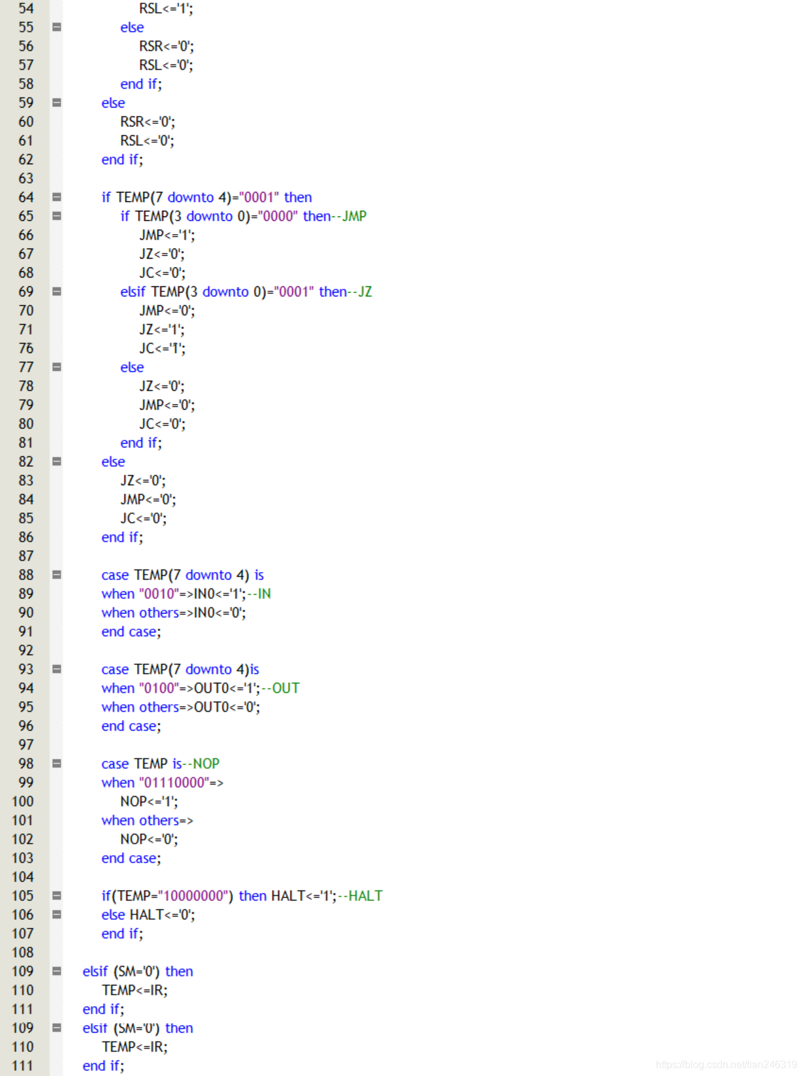803x1076 pixels.
Task: Click 'end case;' on line 103
Action: 131,858
